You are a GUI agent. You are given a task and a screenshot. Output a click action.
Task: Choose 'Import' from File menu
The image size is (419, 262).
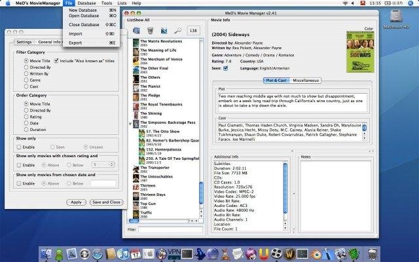click(x=92, y=33)
